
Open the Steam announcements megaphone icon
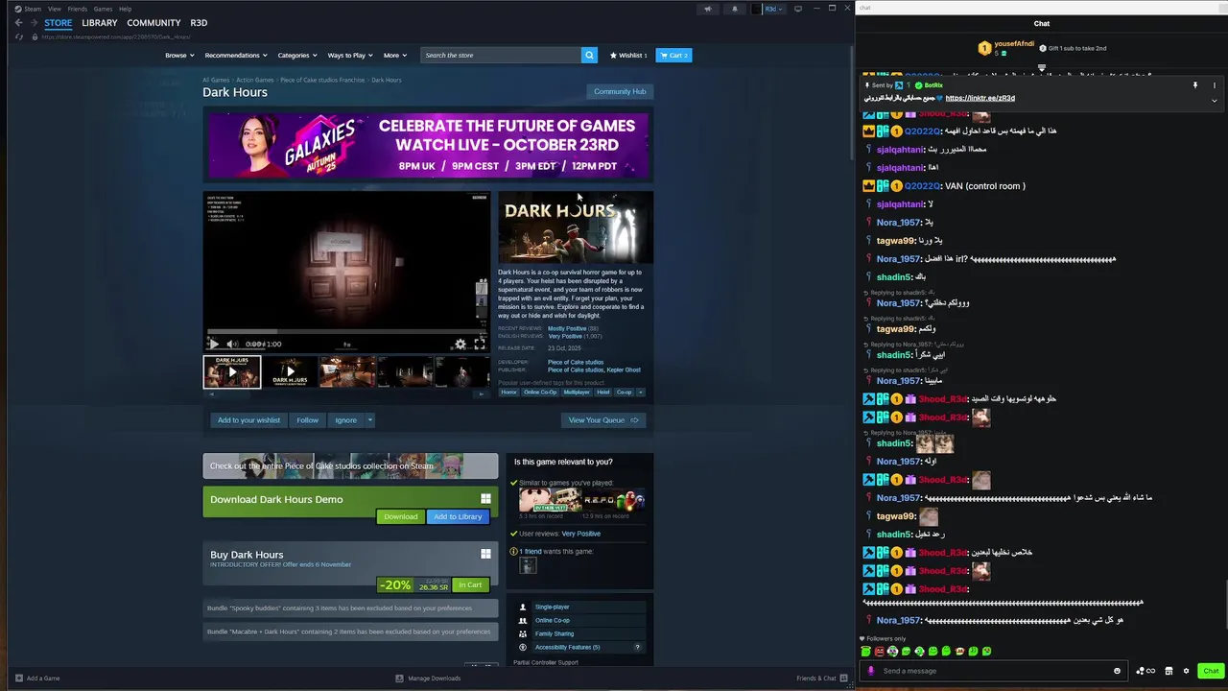[708, 9]
